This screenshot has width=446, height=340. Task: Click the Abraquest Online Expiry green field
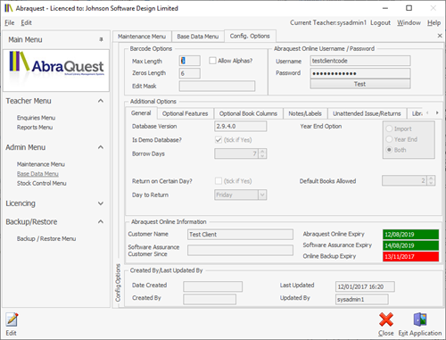[410, 234]
